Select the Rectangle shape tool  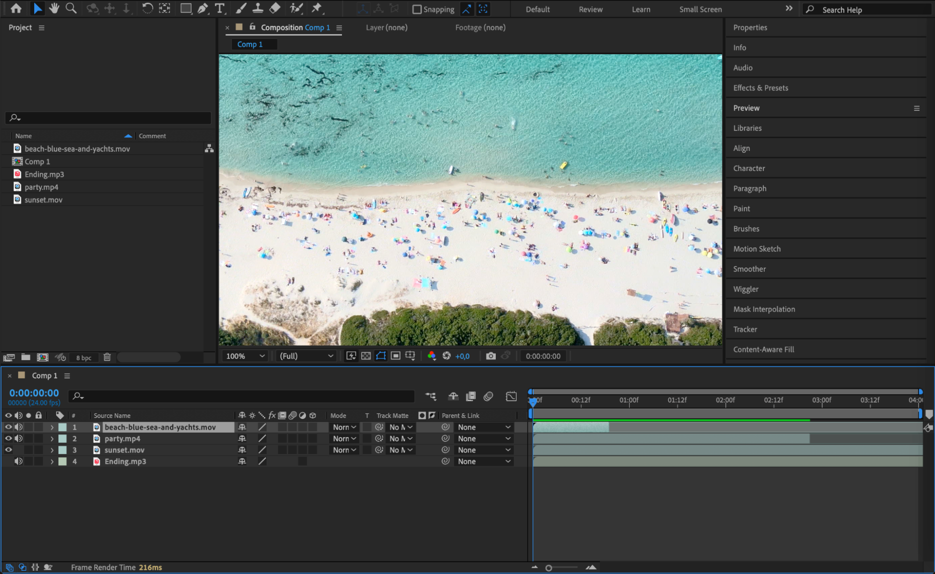(x=186, y=8)
